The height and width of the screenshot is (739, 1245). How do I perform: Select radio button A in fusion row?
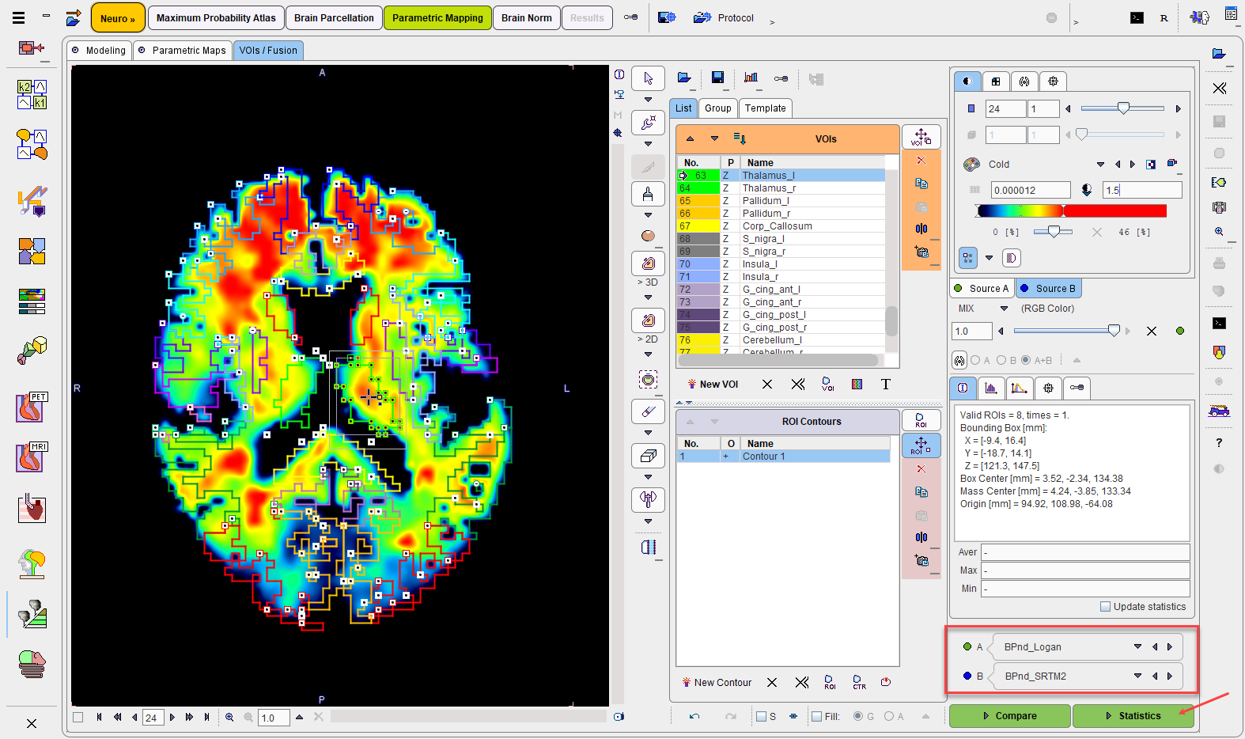tap(975, 360)
